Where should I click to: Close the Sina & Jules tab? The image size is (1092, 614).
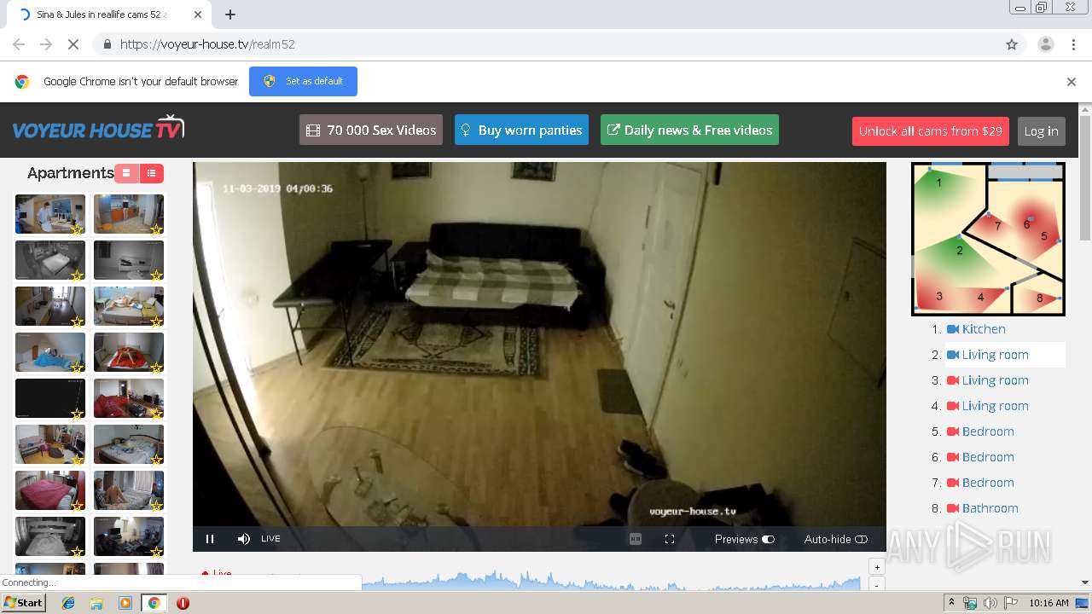click(198, 14)
